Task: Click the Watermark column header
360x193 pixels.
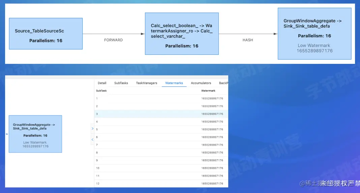Action: [208, 91]
